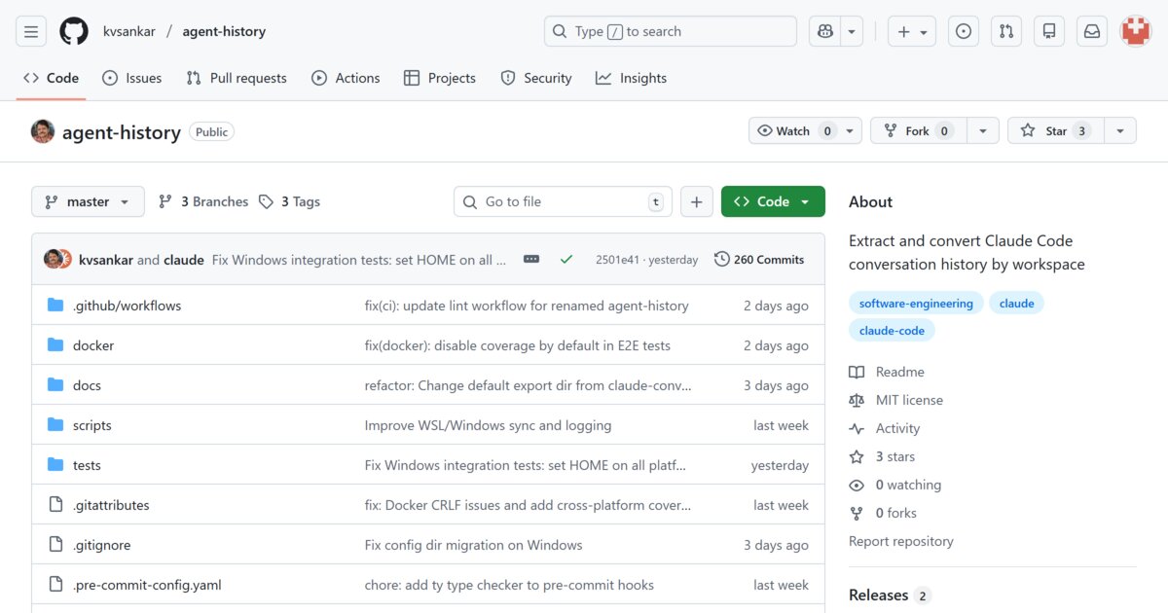This screenshot has width=1168, height=613.
Task: Open the green Code dropdown
Action: [773, 201]
